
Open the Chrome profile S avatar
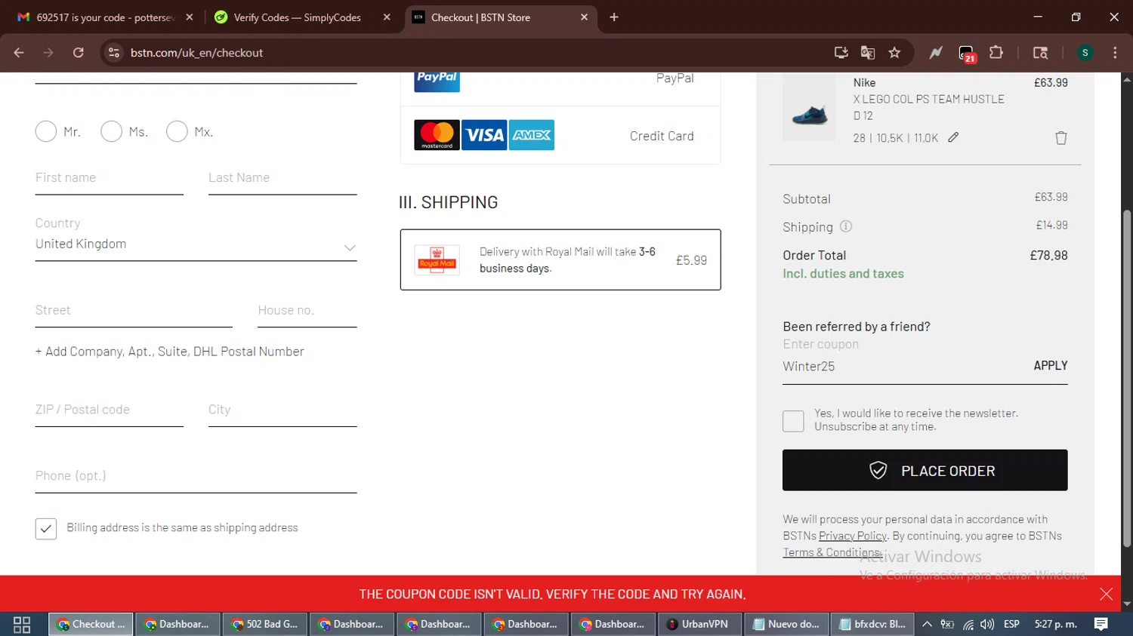[x=1085, y=53]
